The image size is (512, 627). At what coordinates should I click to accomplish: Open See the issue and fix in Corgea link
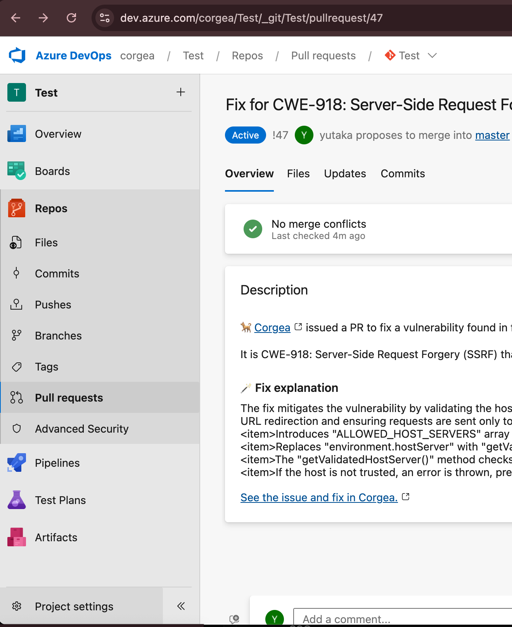coord(319,497)
